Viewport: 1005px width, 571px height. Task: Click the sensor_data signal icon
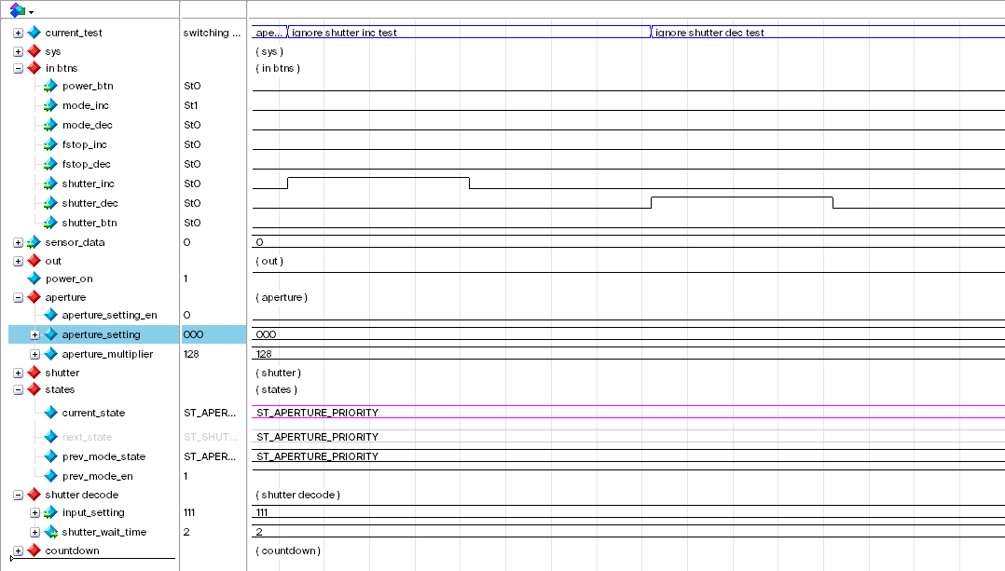point(34,242)
